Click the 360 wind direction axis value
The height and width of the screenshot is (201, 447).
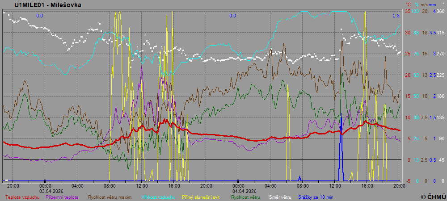point(441,11)
